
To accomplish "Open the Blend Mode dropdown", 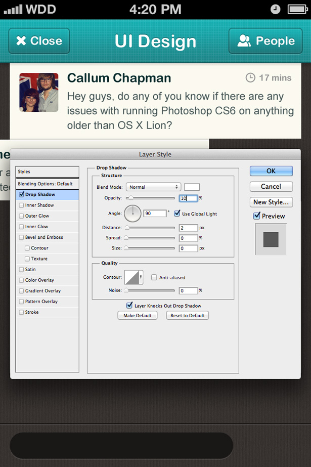I will coord(153,187).
